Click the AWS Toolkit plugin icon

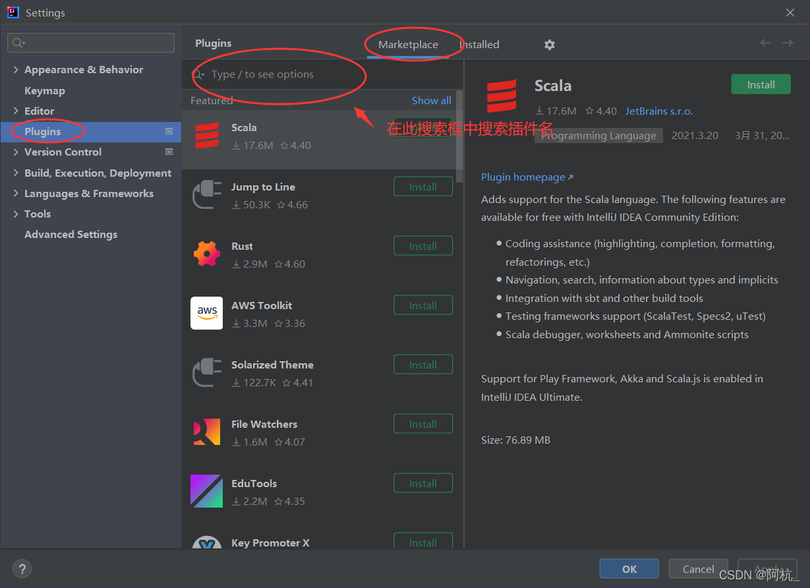point(207,313)
